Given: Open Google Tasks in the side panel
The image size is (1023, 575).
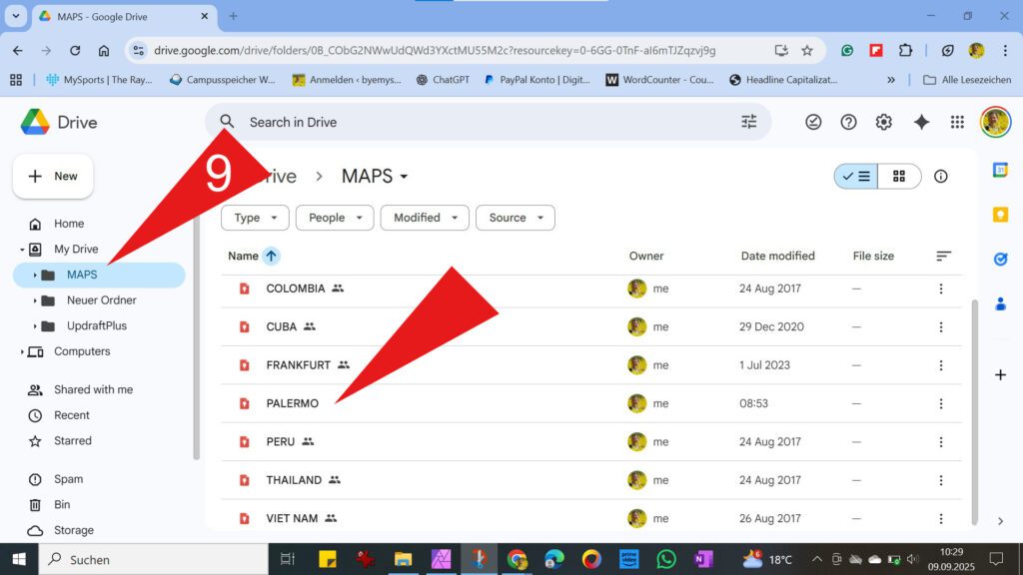Looking at the screenshot, I should click(1001, 259).
